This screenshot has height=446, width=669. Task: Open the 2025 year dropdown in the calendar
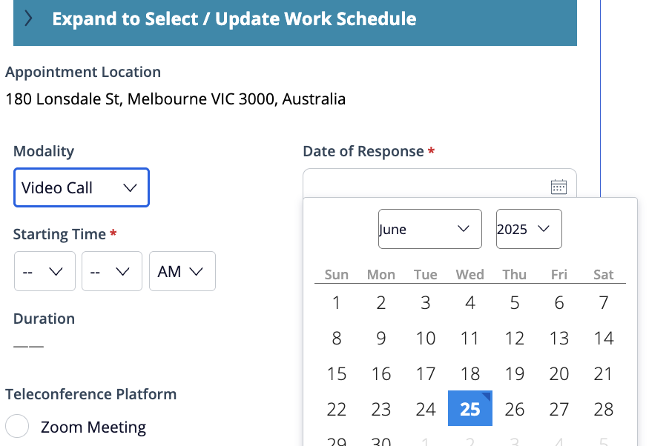point(528,229)
